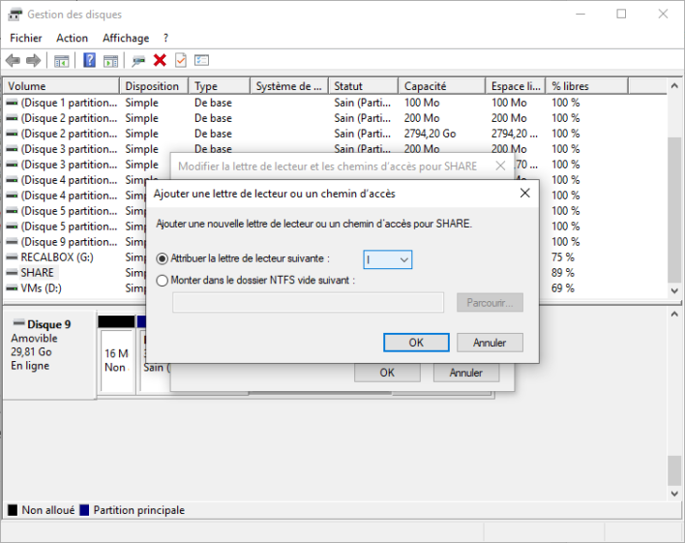685x543 pixels.
Task: Select 'Monter dans le dossier NTFS vide'
Action: point(163,281)
